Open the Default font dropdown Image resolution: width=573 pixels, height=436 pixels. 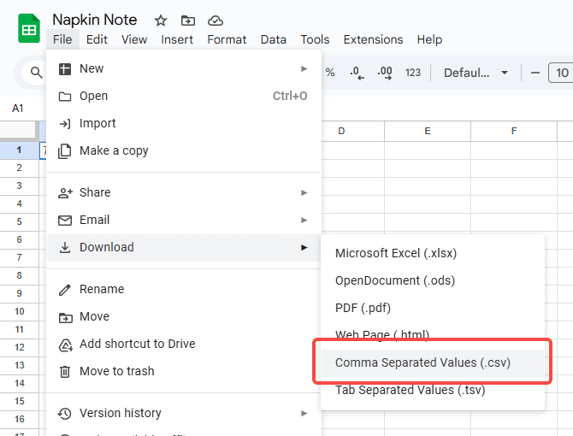(476, 73)
